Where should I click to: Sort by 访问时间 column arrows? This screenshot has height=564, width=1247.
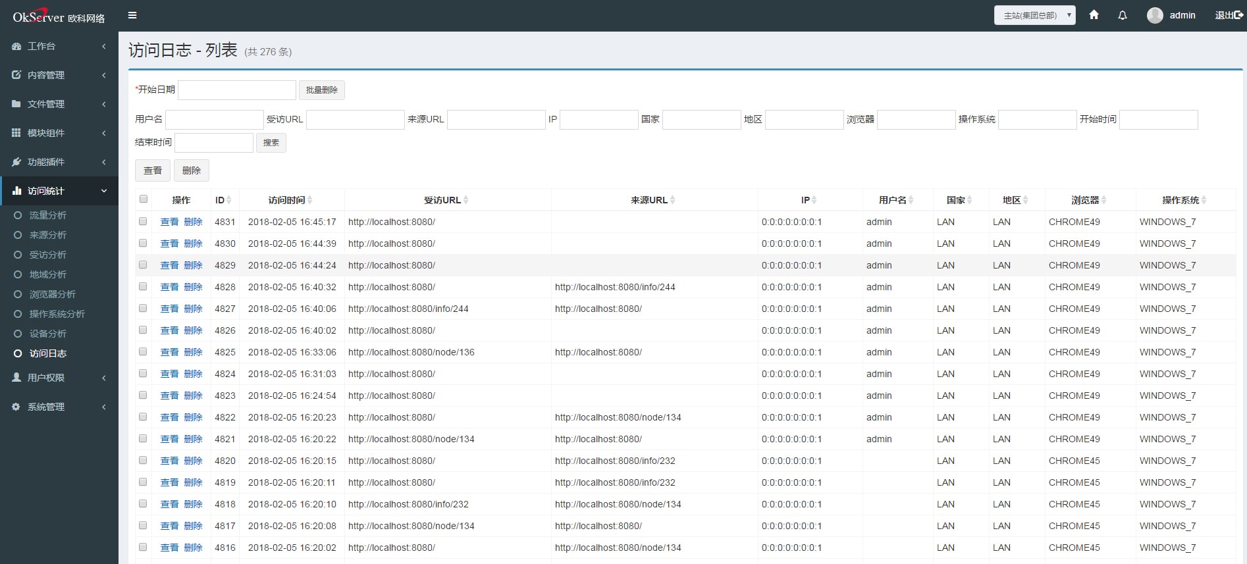(309, 200)
